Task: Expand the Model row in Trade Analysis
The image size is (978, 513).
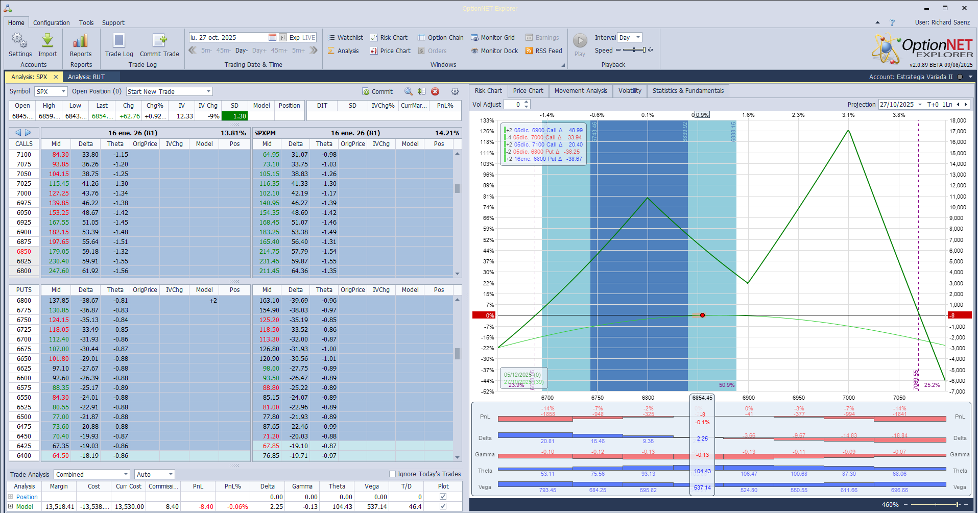Action: (10, 506)
